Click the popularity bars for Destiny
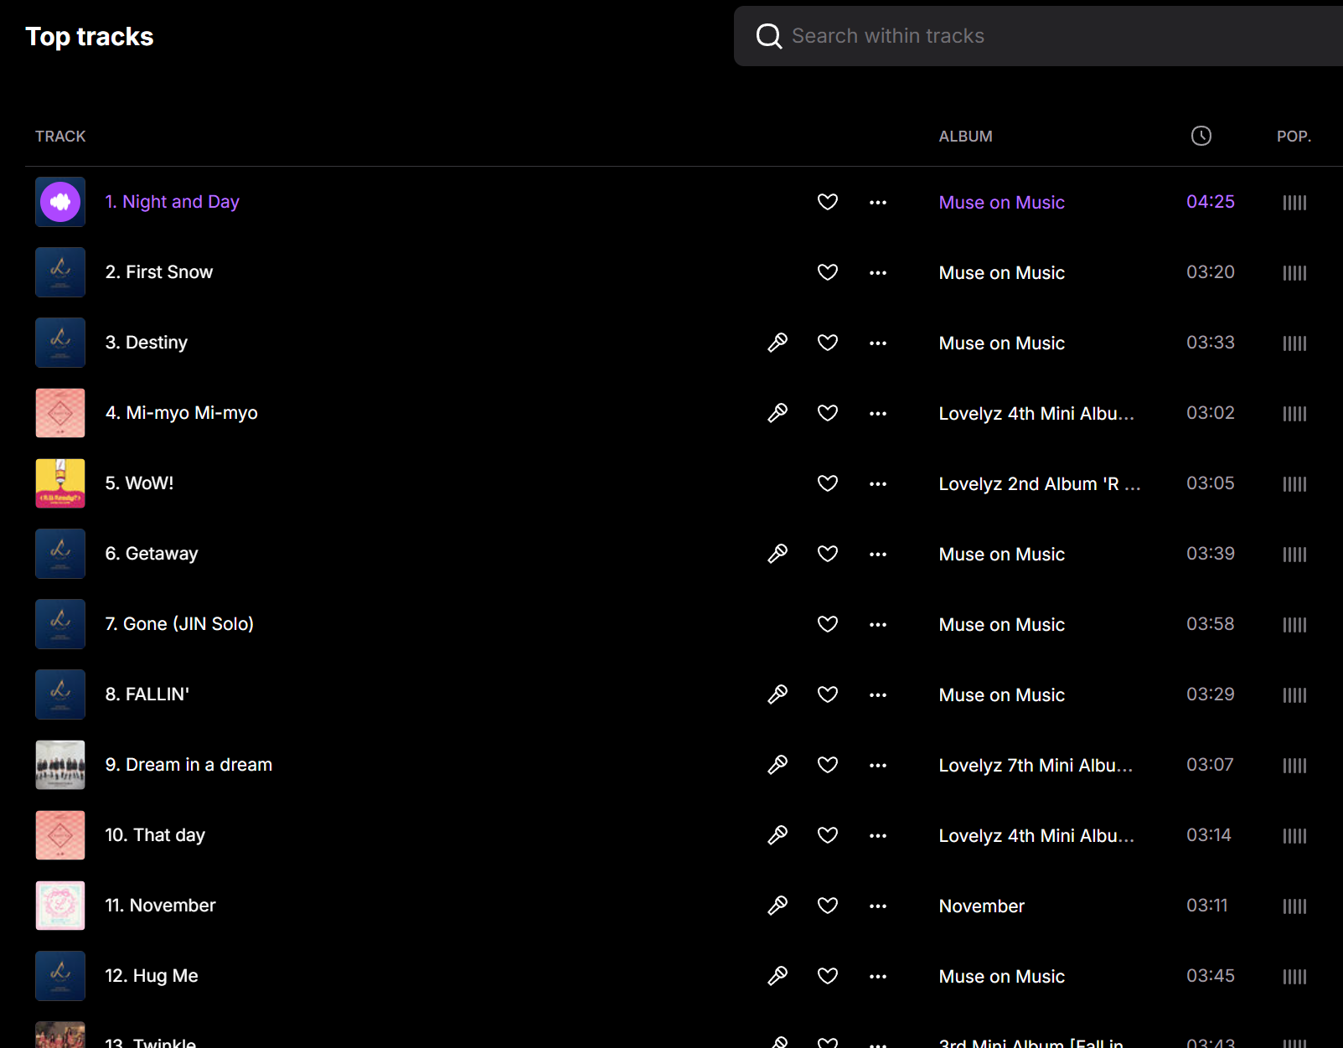 [1294, 343]
